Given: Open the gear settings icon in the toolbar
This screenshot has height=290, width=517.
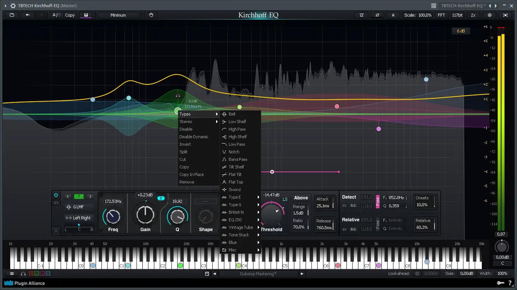Looking at the screenshot, I should click(x=489, y=15).
